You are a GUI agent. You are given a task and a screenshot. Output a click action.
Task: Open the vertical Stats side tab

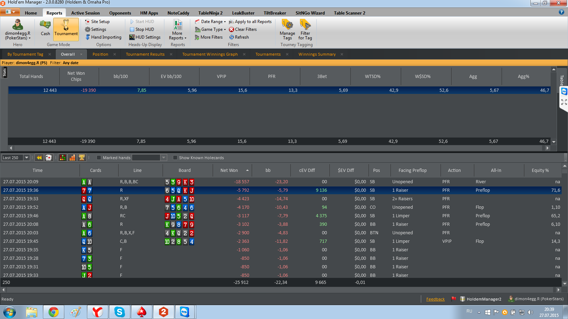(4, 73)
